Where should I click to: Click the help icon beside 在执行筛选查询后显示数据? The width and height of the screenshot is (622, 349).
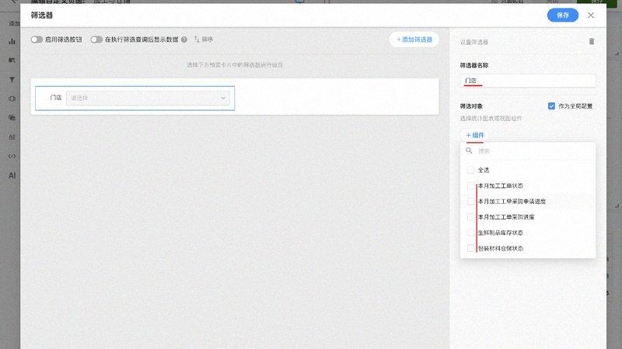click(184, 40)
